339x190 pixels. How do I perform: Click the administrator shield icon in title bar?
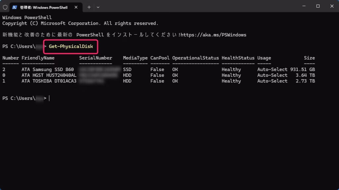(x=5, y=7)
